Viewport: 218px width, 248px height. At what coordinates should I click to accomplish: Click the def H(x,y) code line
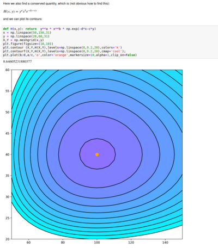50,29
